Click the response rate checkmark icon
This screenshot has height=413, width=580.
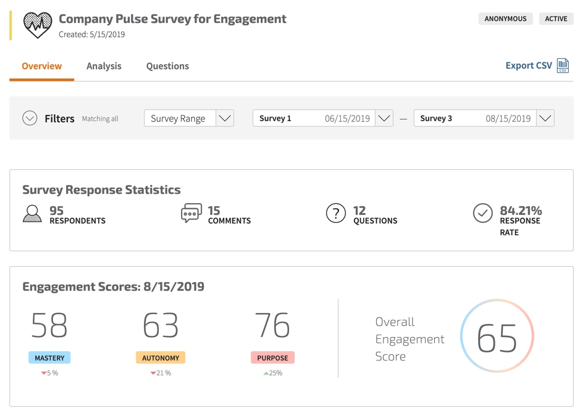(482, 214)
